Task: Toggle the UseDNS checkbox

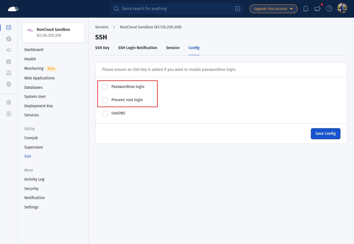Action: click(105, 114)
